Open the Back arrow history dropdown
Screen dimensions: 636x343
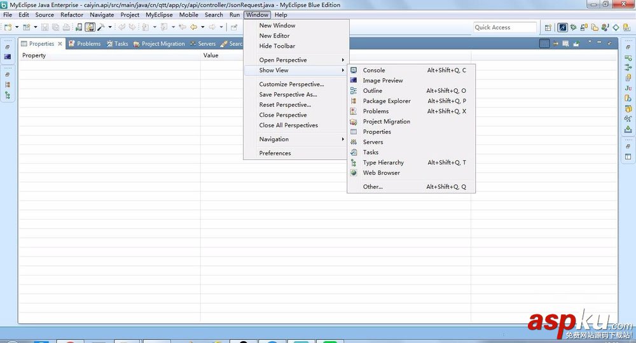click(x=203, y=27)
